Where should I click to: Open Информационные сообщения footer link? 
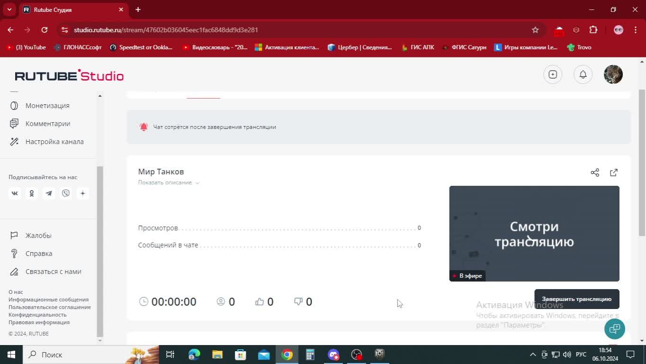click(48, 300)
